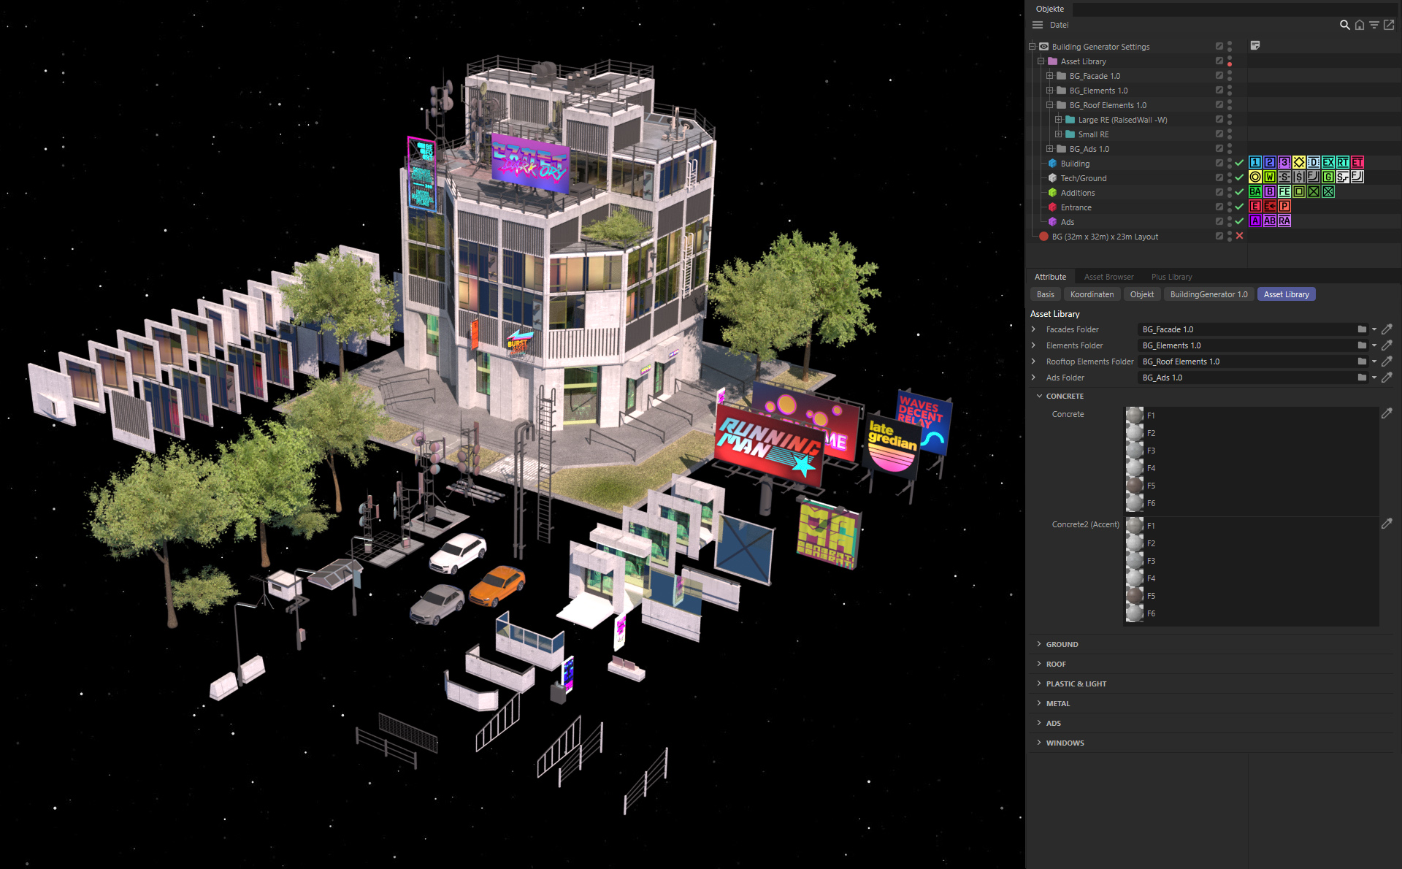Select the BA tag on Additions object
Screen dimensions: 1402x869
(1254, 191)
